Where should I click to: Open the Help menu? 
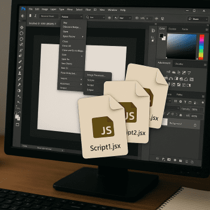(123, 10)
